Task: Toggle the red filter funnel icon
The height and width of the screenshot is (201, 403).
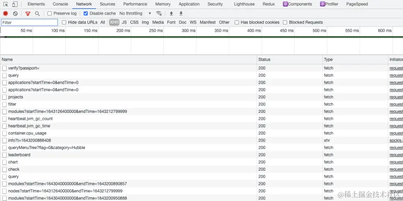Action: pyautogui.click(x=28, y=14)
